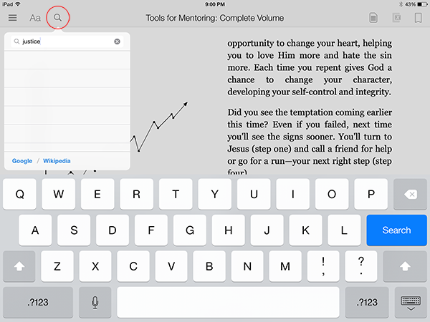Tap the C key

tap(133, 266)
